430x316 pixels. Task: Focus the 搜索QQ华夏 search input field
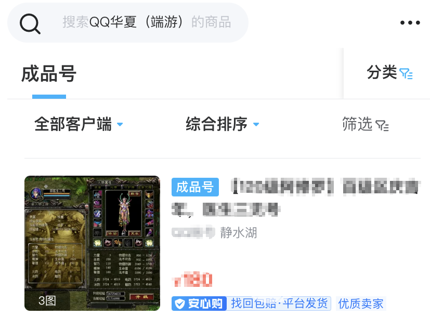[147, 22]
